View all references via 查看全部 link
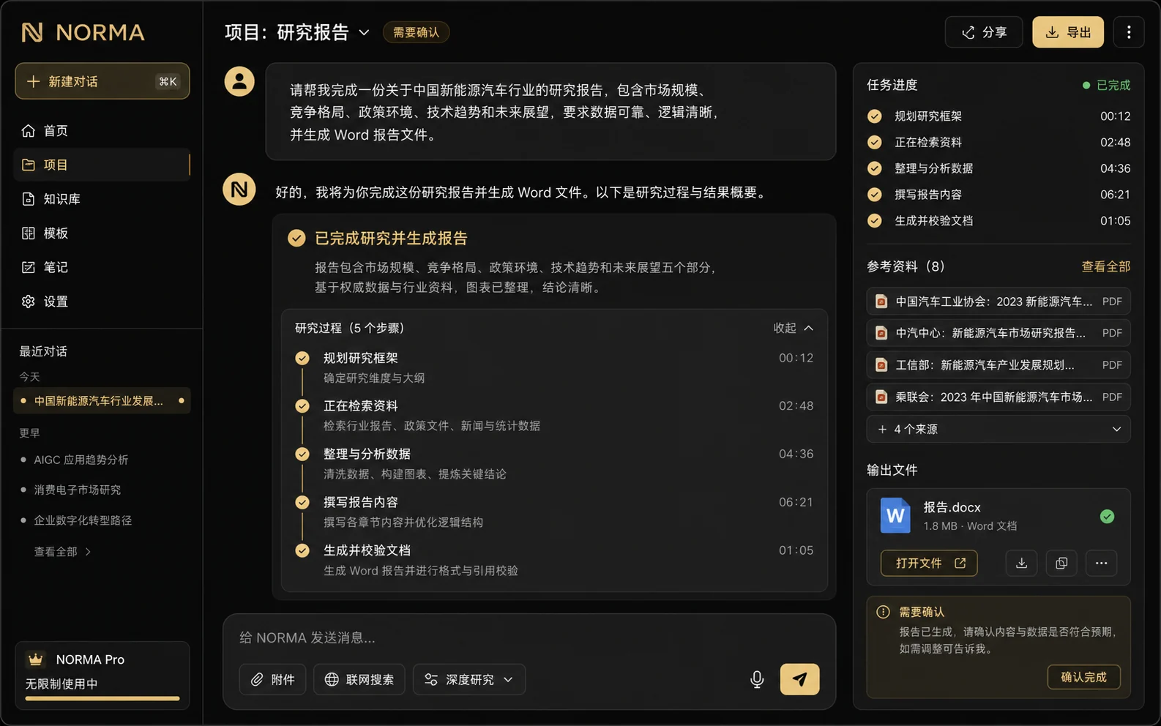 click(1106, 266)
